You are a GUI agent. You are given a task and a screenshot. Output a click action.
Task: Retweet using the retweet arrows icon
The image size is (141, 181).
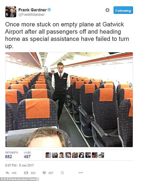(26, 173)
